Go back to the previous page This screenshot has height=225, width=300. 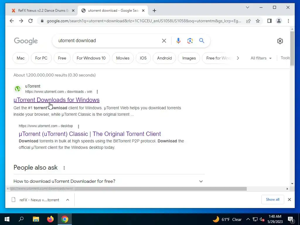point(12,21)
